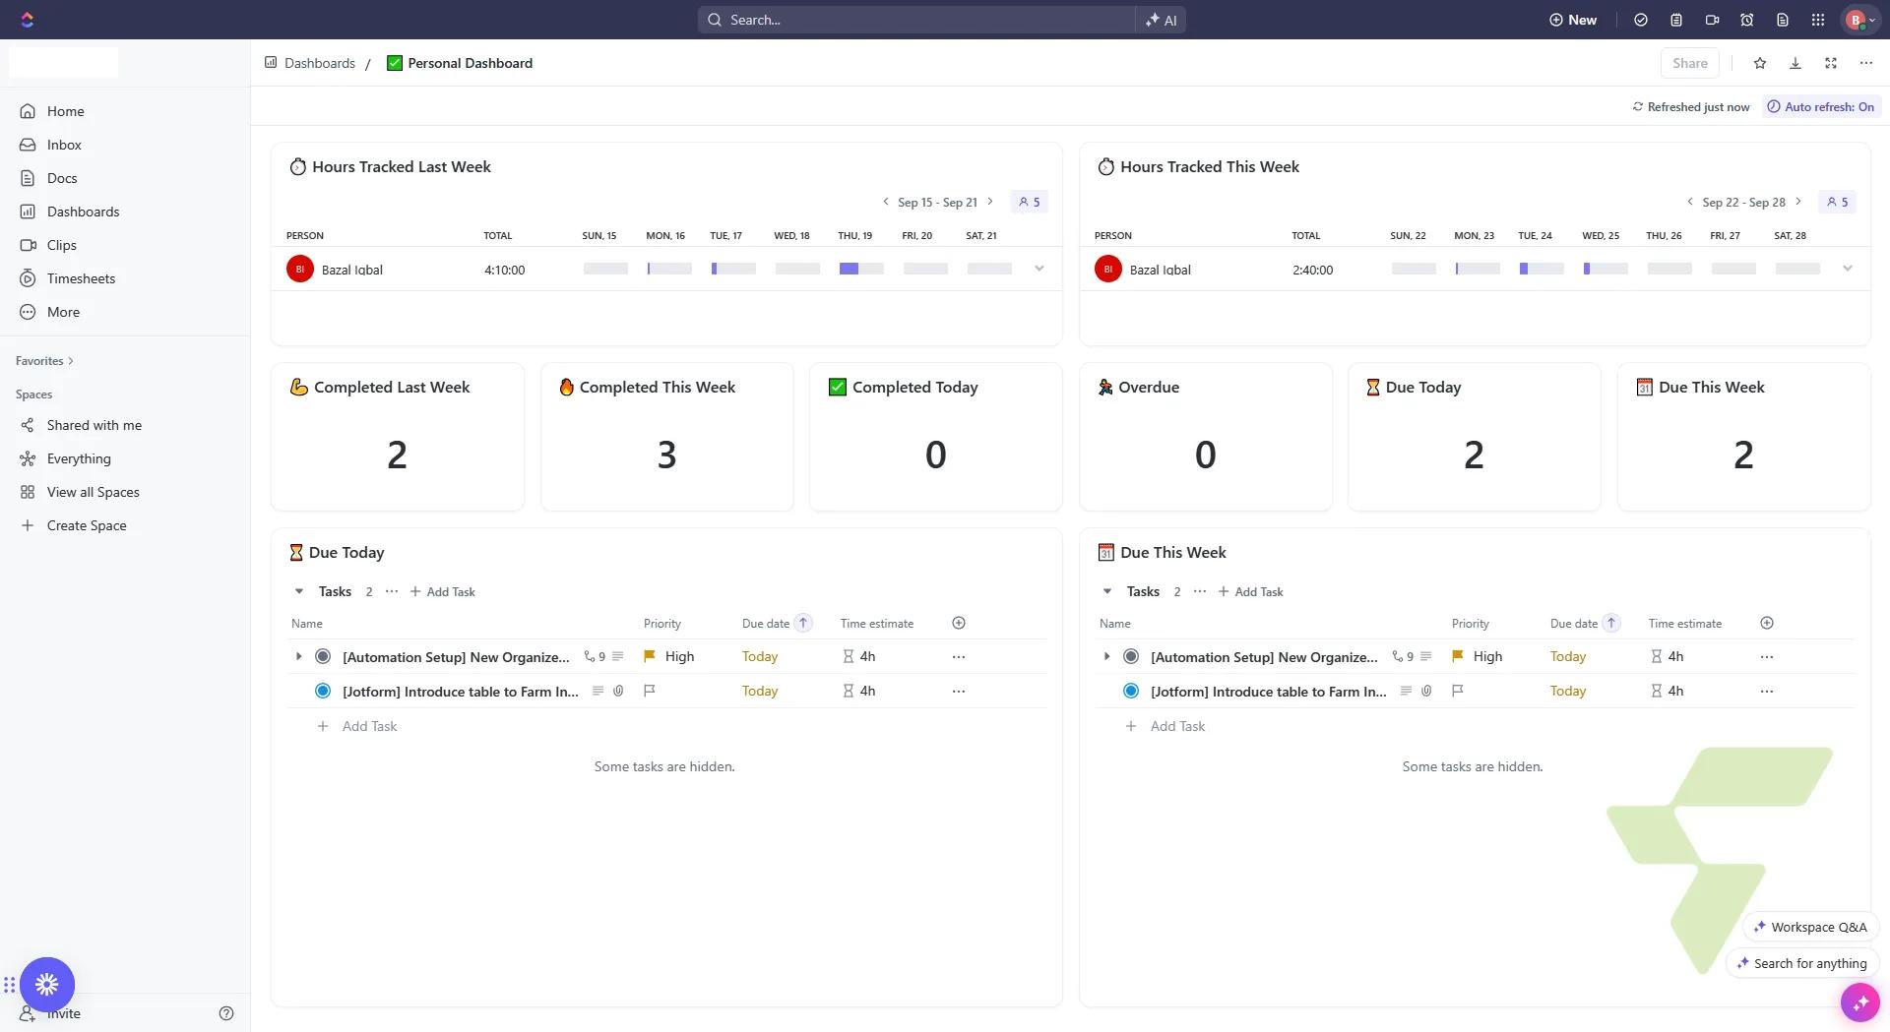Toggle the Due date sort arrow in Due Today
Viewport: 1890px width, 1032px height.
pos(803,623)
